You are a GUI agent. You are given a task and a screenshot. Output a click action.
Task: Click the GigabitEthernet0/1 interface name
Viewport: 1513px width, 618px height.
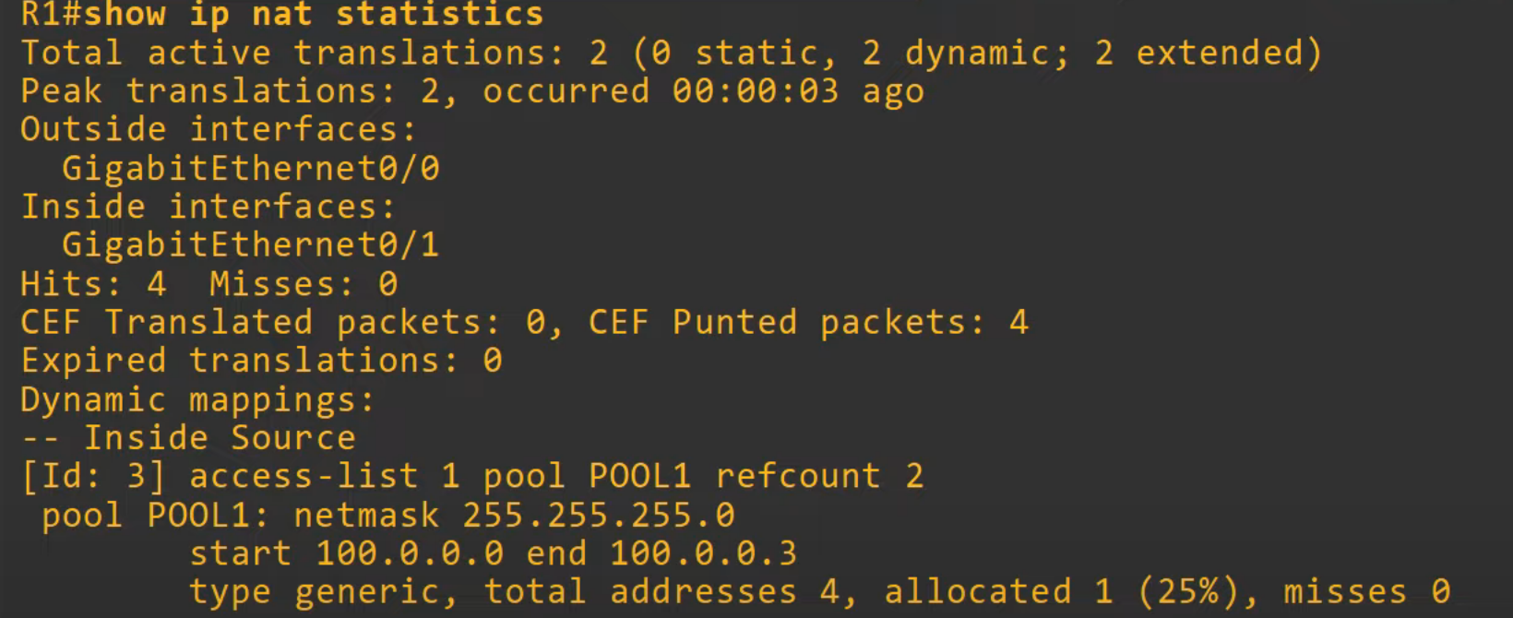click(250, 245)
